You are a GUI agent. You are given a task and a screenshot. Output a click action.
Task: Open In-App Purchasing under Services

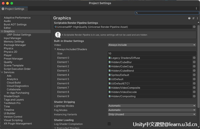(18, 93)
